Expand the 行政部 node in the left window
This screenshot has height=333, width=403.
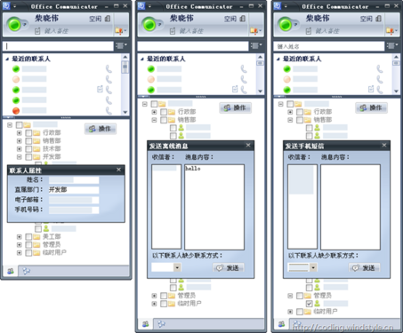coord(19,133)
